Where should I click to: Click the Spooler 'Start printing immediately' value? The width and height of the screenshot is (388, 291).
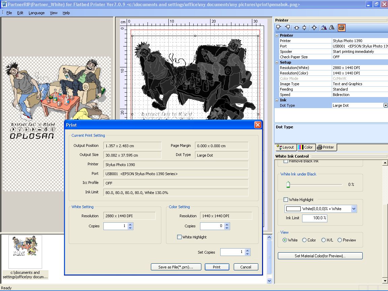[x=360, y=52]
